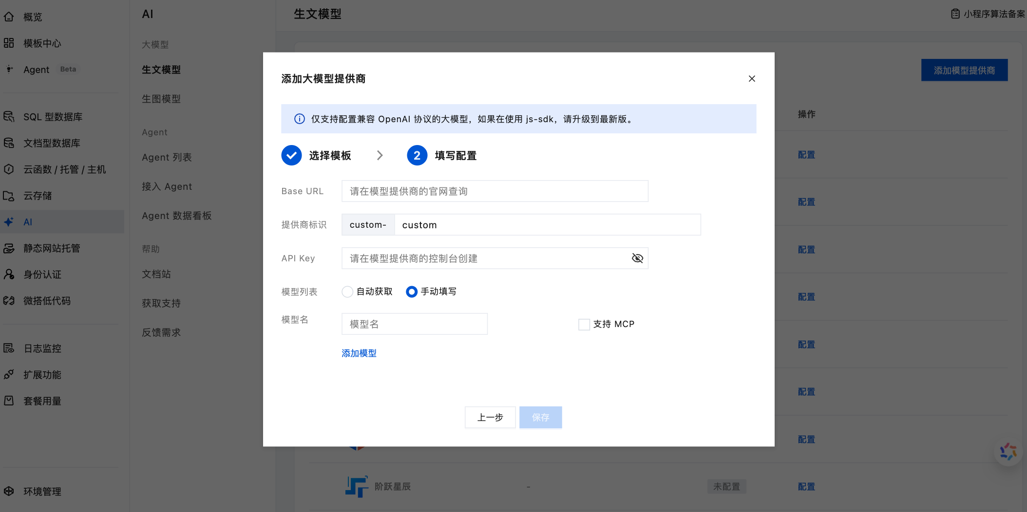This screenshot has height=512, width=1027.
Task: Open the 云存储 folder icon
Action: pyautogui.click(x=9, y=196)
